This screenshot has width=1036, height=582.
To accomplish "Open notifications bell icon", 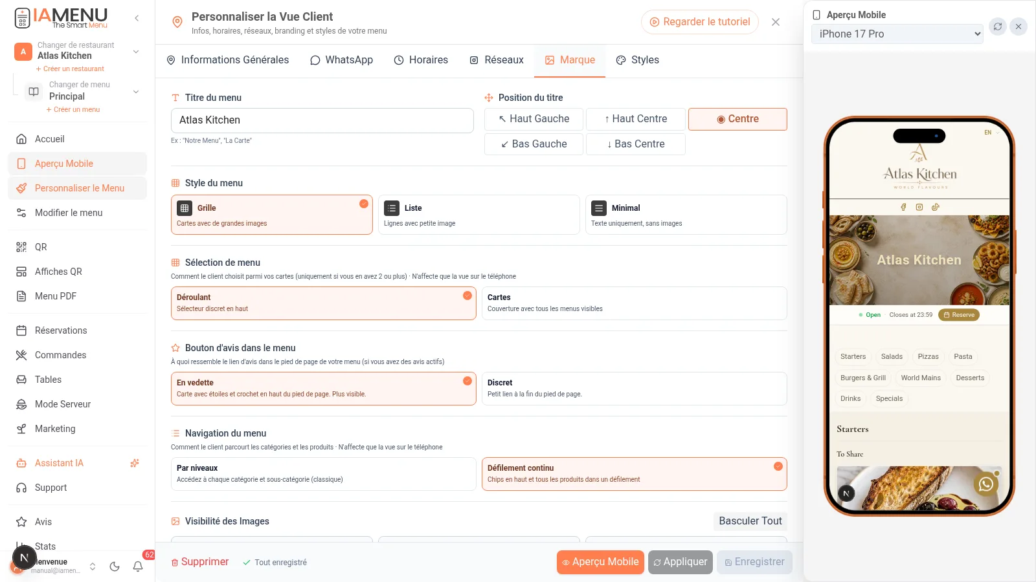I will coord(138,566).
